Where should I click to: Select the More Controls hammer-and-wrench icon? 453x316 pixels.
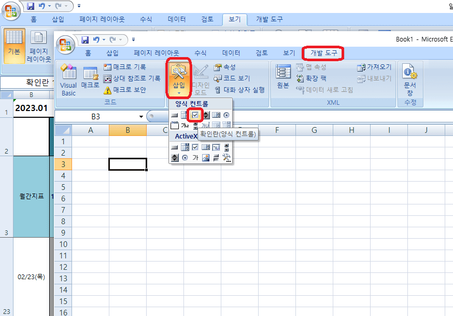pos(225,157)
